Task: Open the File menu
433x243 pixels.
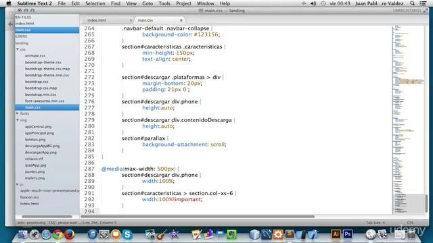Action: click(62, 3)
